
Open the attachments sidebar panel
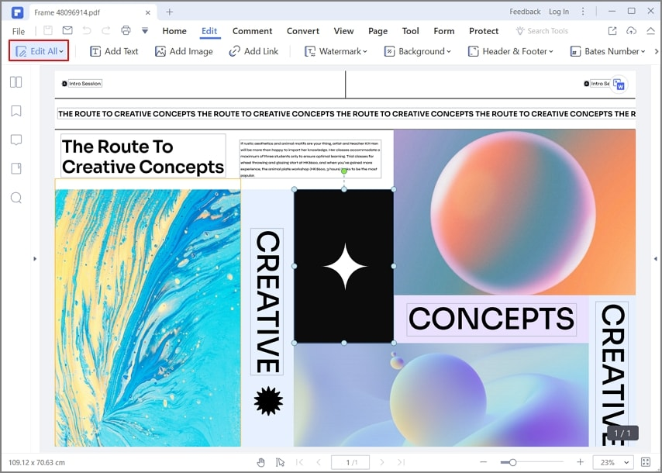[16, 168]
